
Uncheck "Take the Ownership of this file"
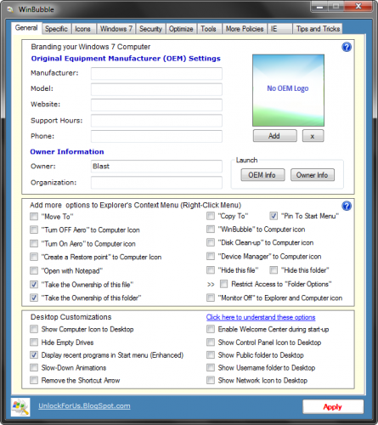(x=34, y=284)
